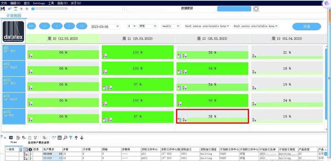Click the > next week button
The width and height of the screenshot is (331, 161).
(x=69, y=26)
